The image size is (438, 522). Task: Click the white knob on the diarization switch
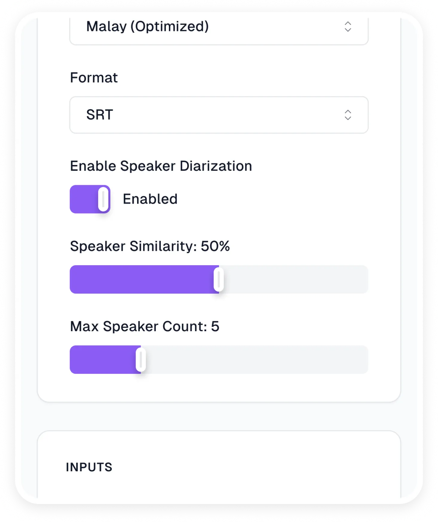tap(103, 199)
